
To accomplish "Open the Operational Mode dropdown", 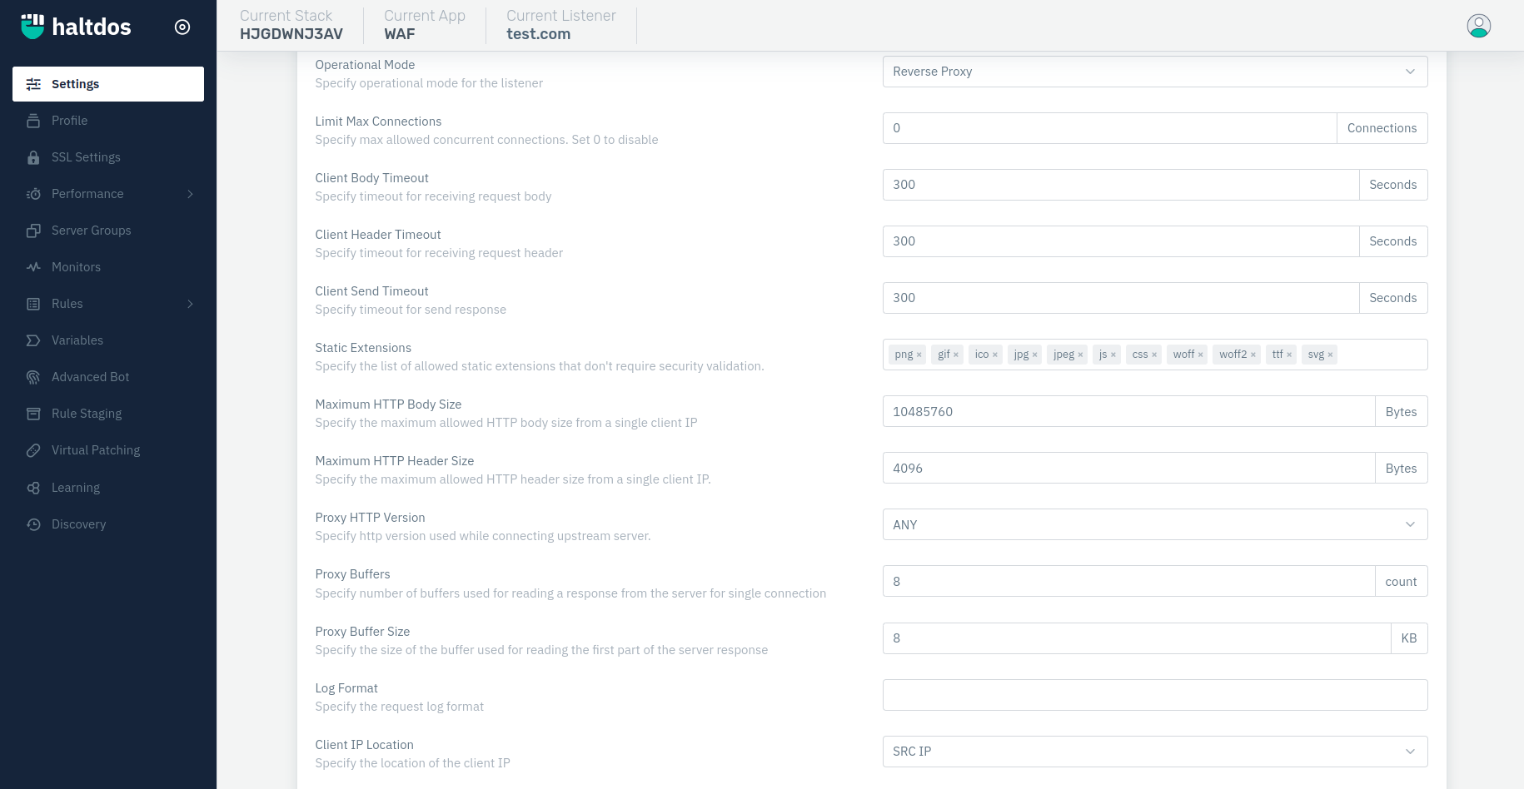I will tap(1154, 72).
